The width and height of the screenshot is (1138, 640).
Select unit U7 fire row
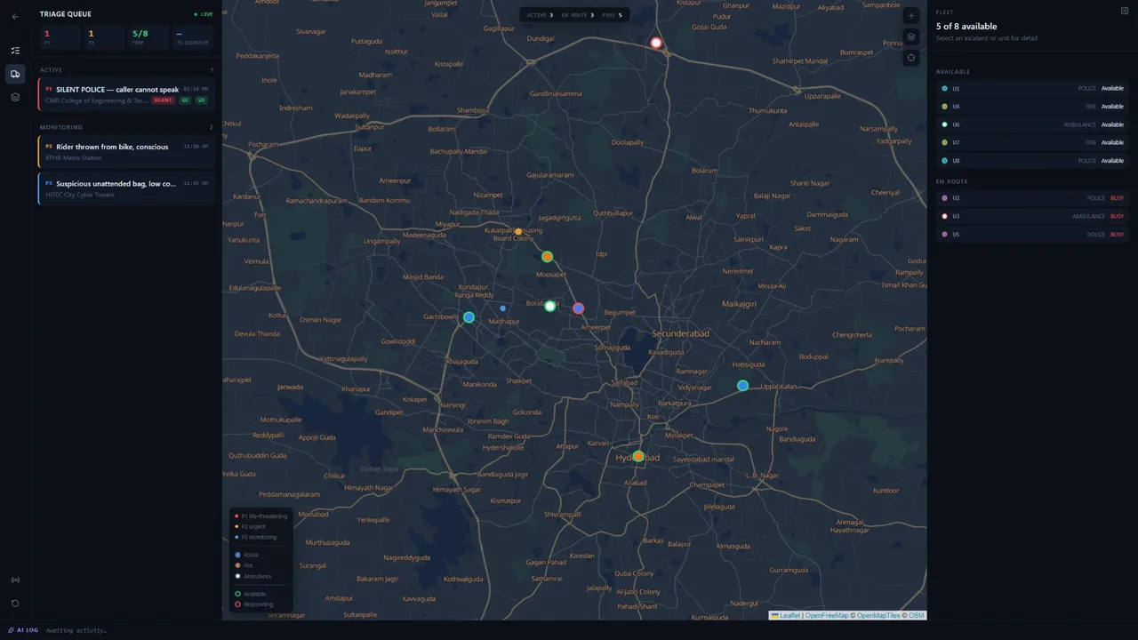pyautogui.click(x=1032, y=142)
